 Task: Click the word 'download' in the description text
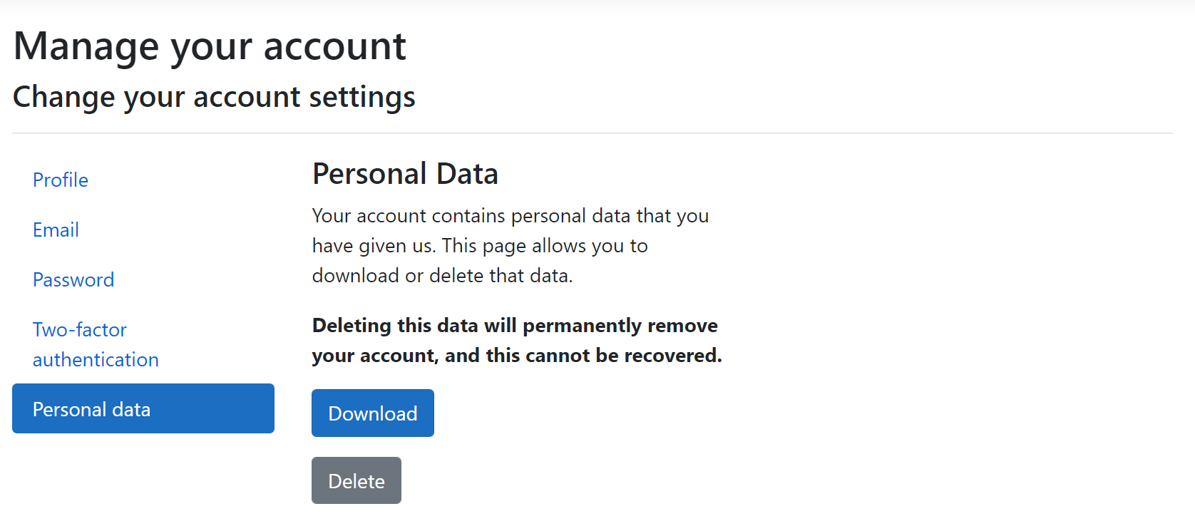356,276
